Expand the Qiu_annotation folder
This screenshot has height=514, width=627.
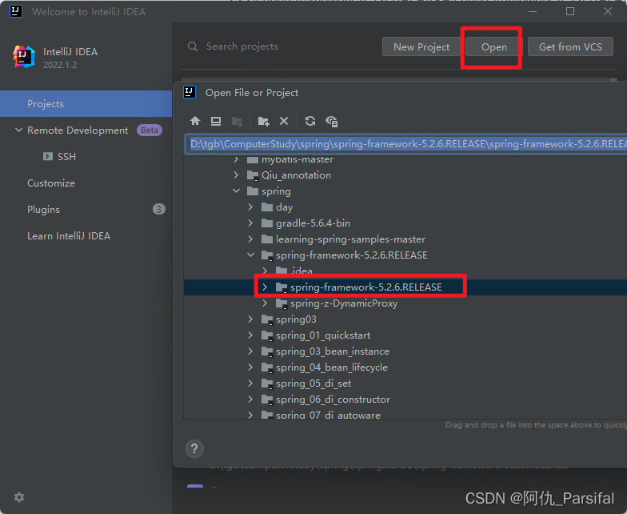[237, 175]
